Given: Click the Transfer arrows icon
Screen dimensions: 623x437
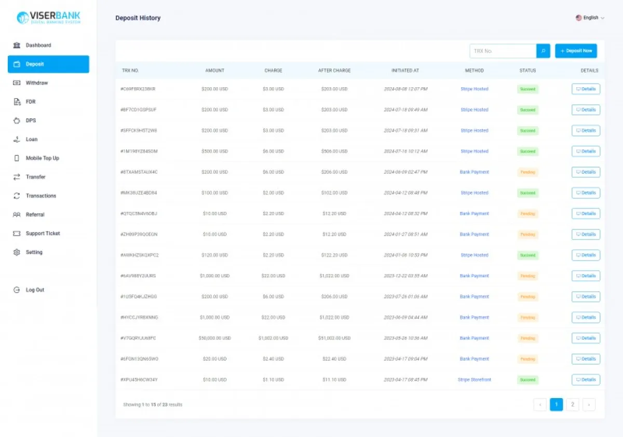Looking at the screenshot, I should [x=16, y=177].
